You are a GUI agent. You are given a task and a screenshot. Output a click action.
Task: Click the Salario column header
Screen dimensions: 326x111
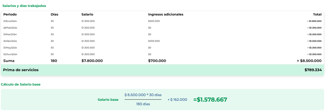coord(87,14)
